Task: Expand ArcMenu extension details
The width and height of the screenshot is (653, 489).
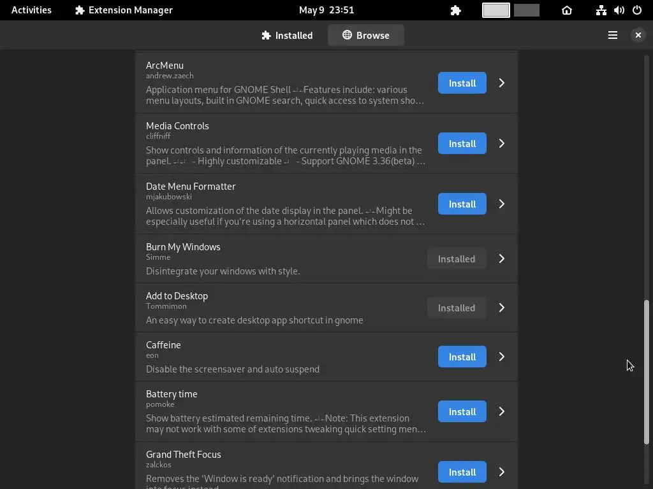Action: [x=502, y=83]
